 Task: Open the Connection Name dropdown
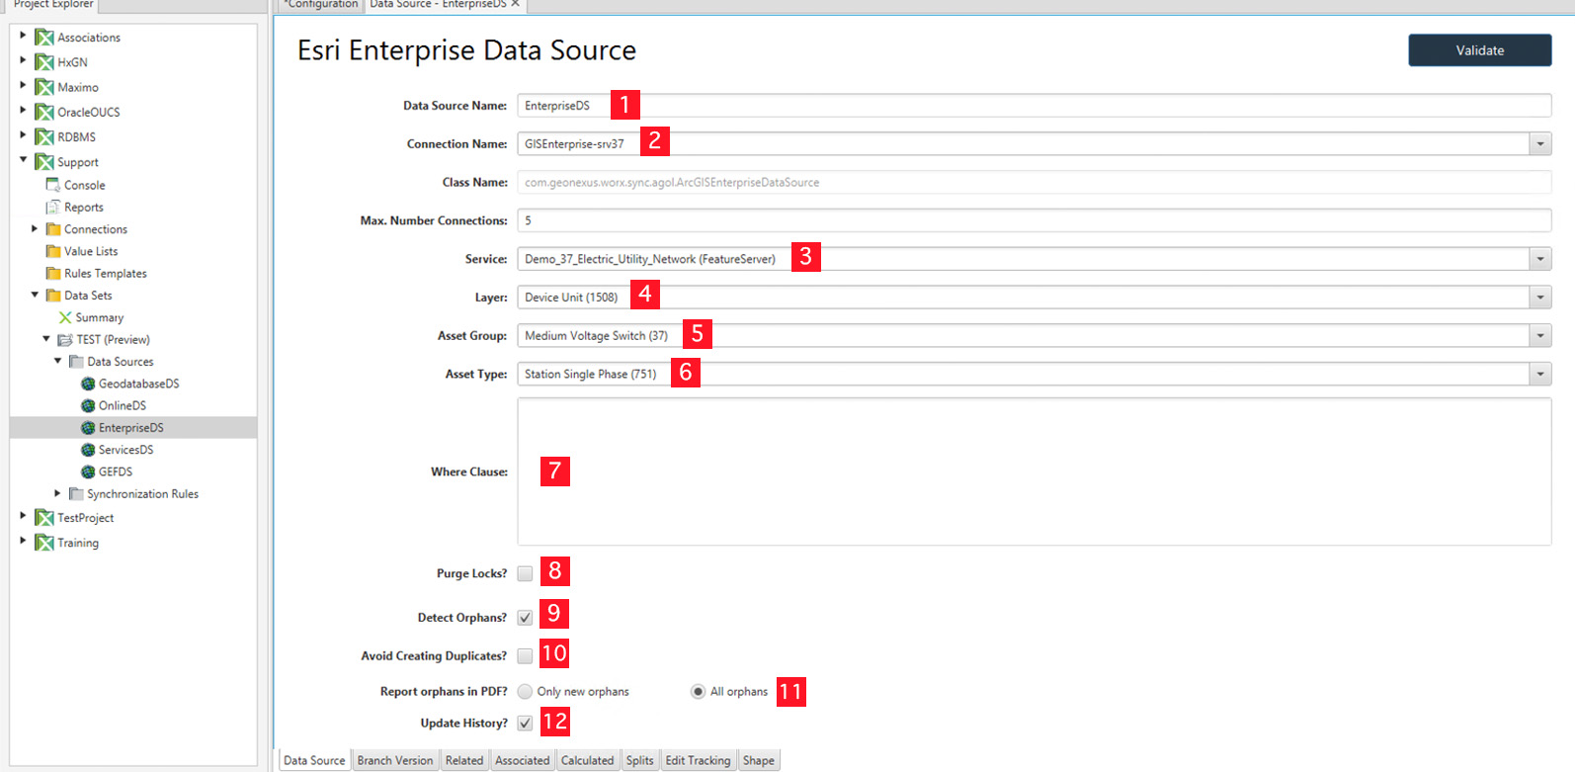pyautogui.click(x=1540, y=144)
